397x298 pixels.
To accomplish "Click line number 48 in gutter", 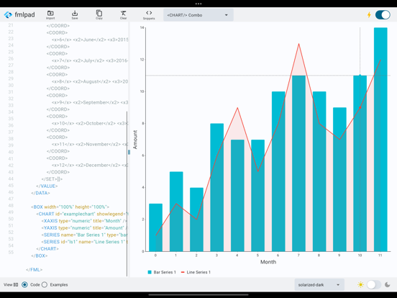I will pos(11,206).
